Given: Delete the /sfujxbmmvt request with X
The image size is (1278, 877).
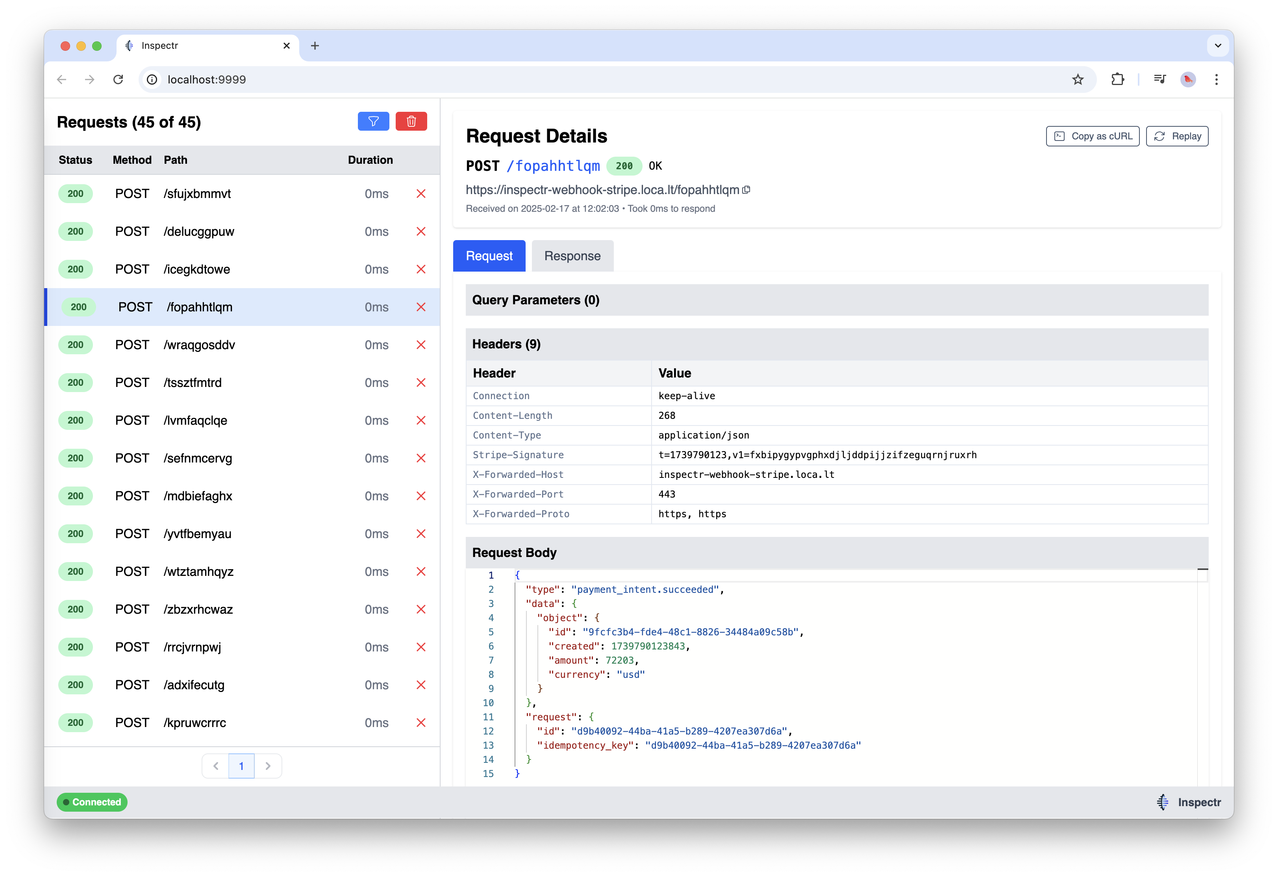Looking at the screenshot, I should pos(421,194).
